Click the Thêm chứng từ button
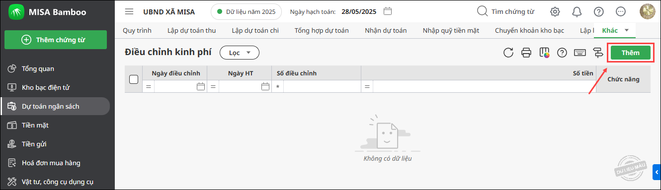This screenshot has height=190, width=661. pos(56,40)
